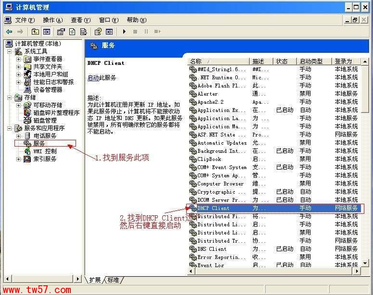Click the Help toolbar icon
Viewport: 373px width, 295px height.
click(x=98, y=32)
